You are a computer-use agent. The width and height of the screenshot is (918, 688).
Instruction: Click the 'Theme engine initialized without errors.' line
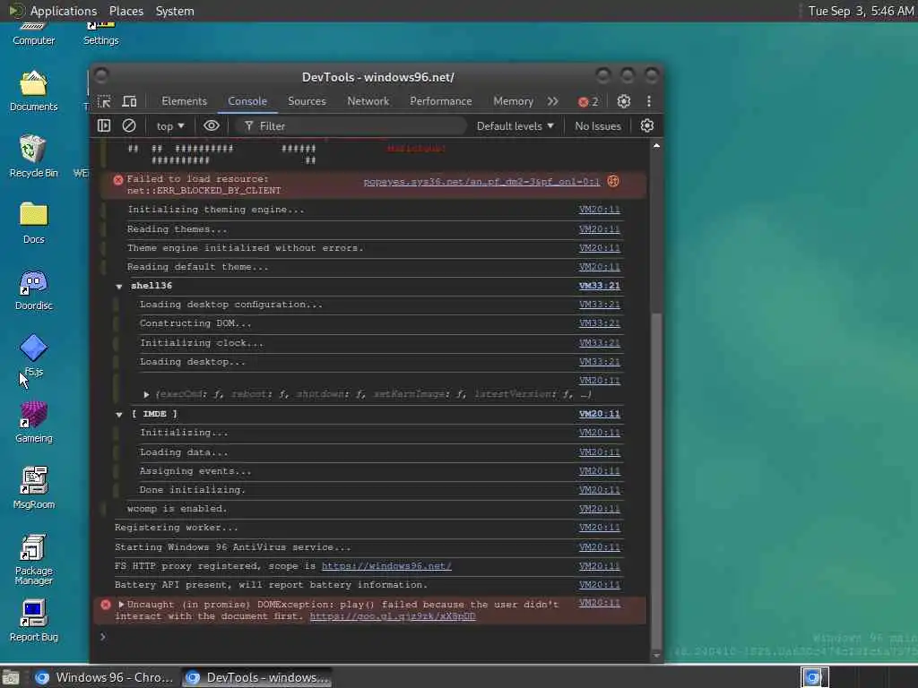[x=246, y=248]
